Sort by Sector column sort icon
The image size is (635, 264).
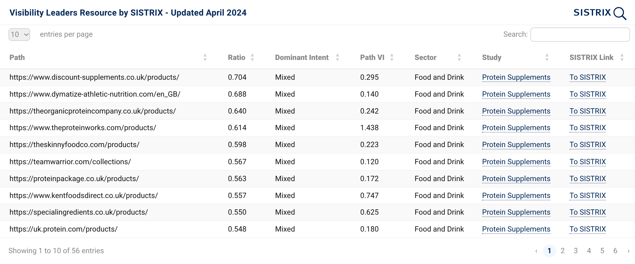459,57
